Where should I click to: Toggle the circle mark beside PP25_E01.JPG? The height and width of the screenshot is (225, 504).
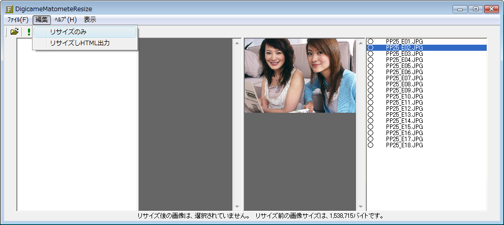point(371,42)
